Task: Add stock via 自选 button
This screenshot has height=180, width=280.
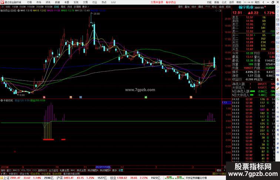Action: coord(221,7)
